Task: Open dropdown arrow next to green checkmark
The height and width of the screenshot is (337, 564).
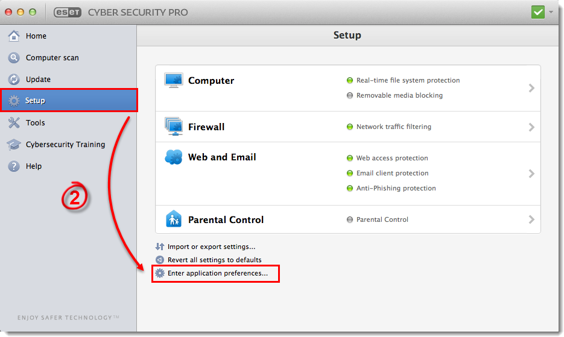Action: click(551, 12)
